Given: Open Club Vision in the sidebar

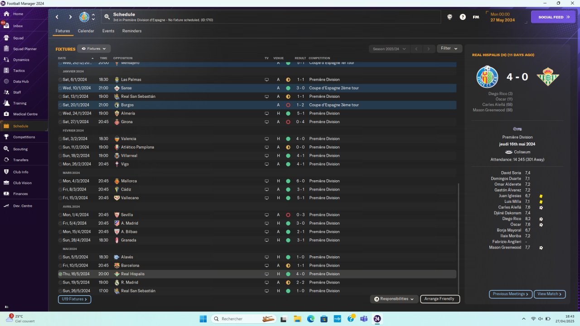Looking at the screenshot, I should click(22, 183).
